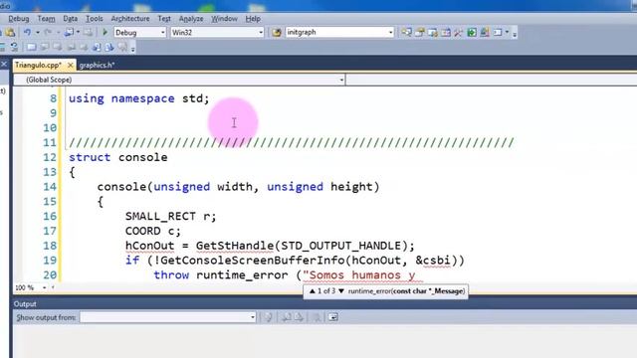Show previous overload in runtime_error tooltip
The height and width of the screenshot is (358, 637).
coord(312,291)
